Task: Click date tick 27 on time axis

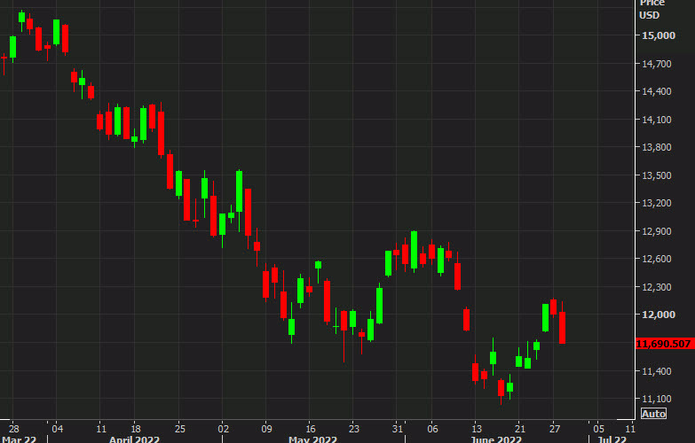Action: click(x=555, y=429)
